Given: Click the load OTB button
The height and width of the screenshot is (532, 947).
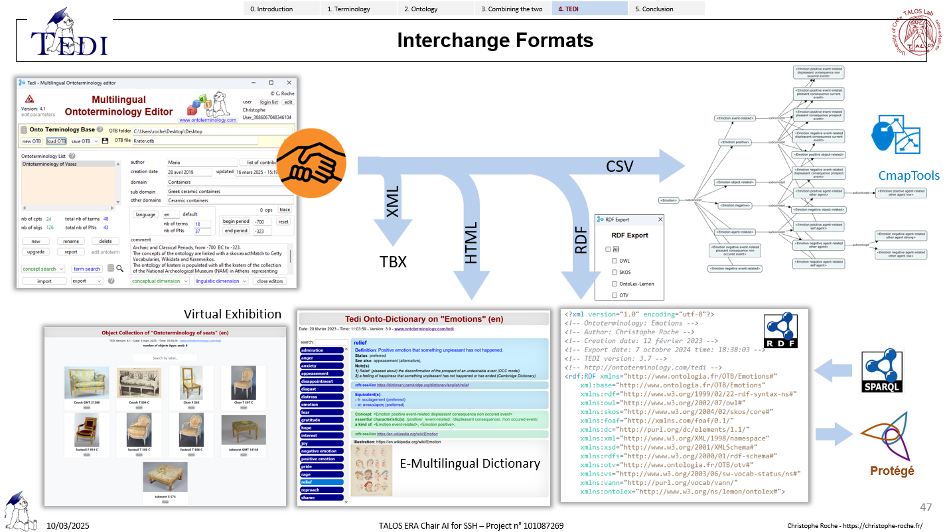Looking at the screenshot, I should coord(56,141).
